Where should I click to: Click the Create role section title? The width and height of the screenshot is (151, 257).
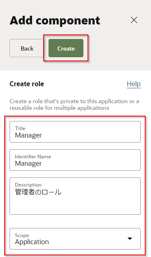[x=27, y=84]
